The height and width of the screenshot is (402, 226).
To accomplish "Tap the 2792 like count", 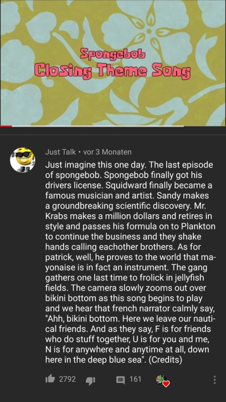I will tap(67, 379).
